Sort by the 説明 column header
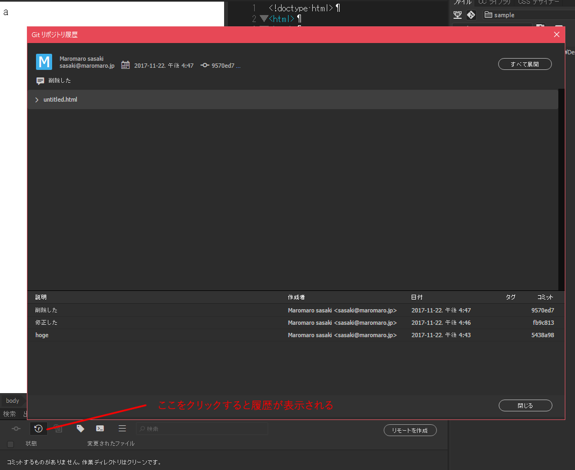 tap(41, 297)
